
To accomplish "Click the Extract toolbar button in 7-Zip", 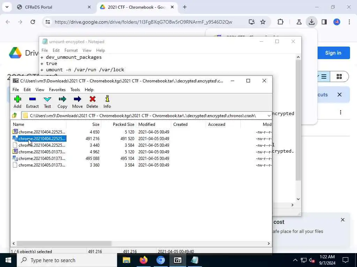I will click(x=32, y=102).
